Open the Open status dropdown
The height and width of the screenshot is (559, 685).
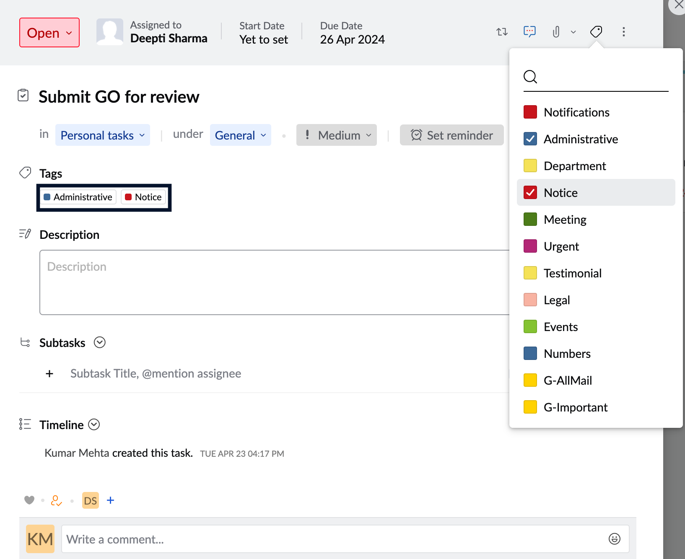coord(49,33)
